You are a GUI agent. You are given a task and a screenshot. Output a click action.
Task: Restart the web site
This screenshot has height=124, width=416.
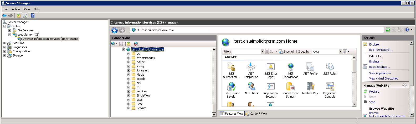coord(374,92)
